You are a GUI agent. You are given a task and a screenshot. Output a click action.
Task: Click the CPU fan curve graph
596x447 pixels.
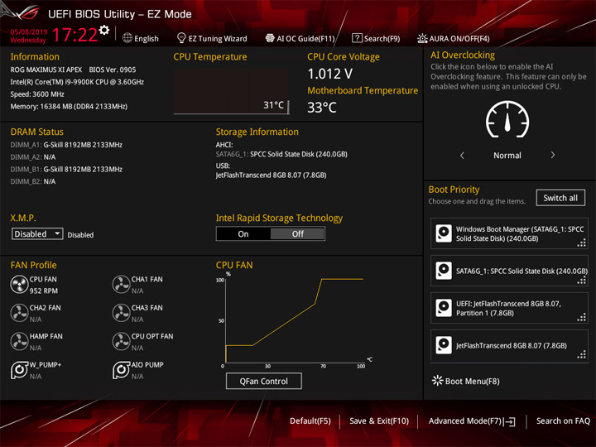point(295,320)
